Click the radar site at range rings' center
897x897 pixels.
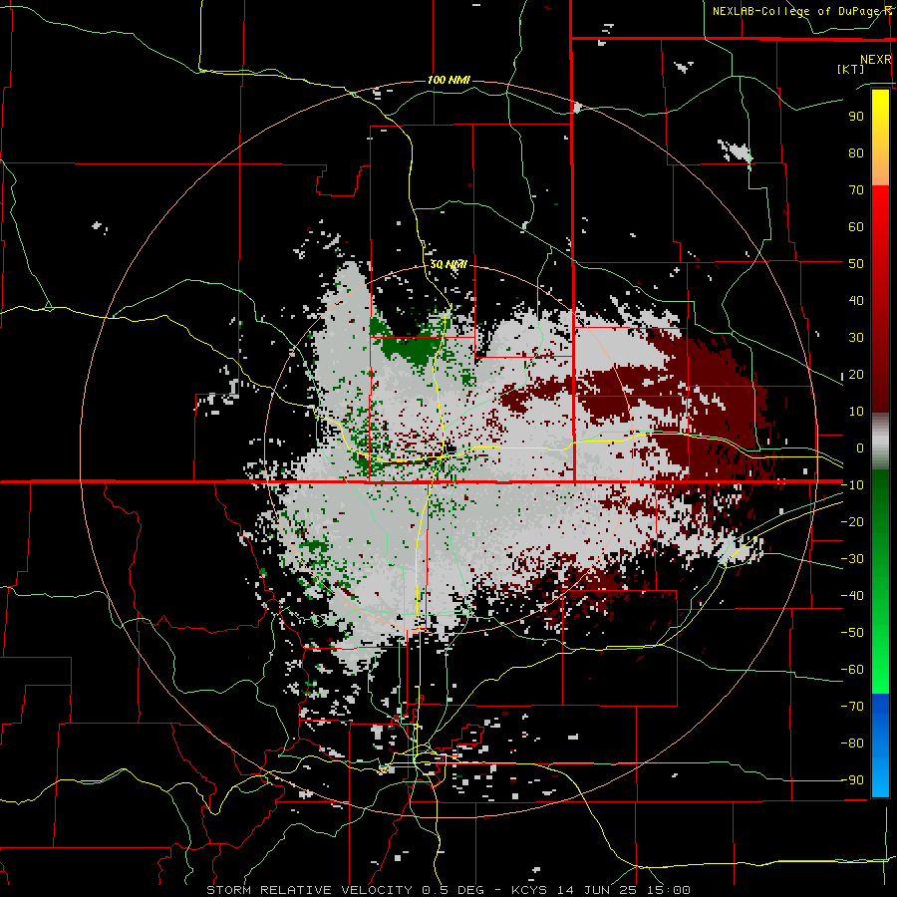point(449,449)
